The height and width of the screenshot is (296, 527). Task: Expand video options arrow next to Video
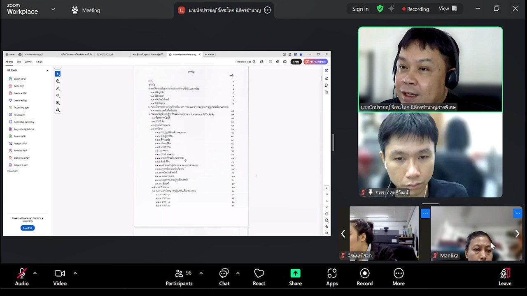tap(75, 273)
